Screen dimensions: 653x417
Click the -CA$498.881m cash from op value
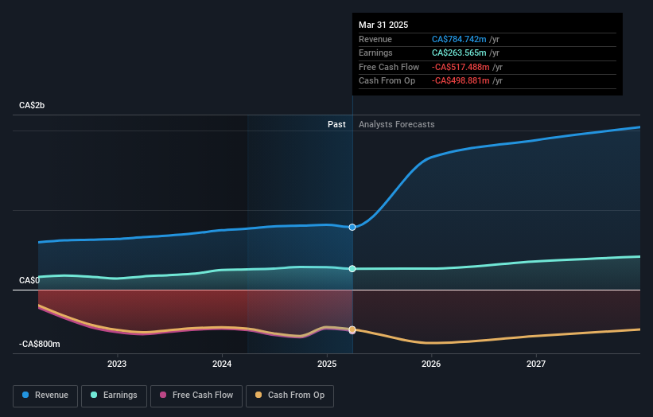pyautogui.click(x=461, y=81)
